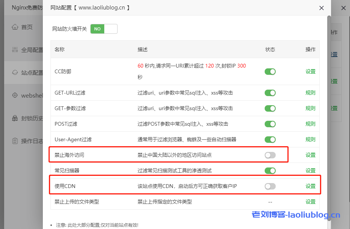Disable the User-Agent过滤 toggle
The image size is (350, 229).
pyautogui.click(x=270, y=139)
